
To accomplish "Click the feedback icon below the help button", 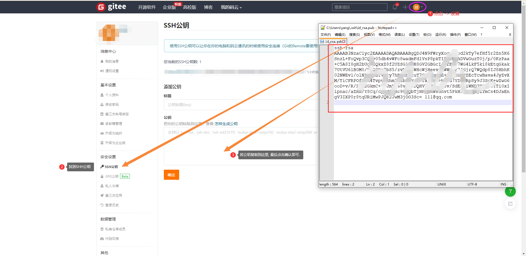I will 510,204.
